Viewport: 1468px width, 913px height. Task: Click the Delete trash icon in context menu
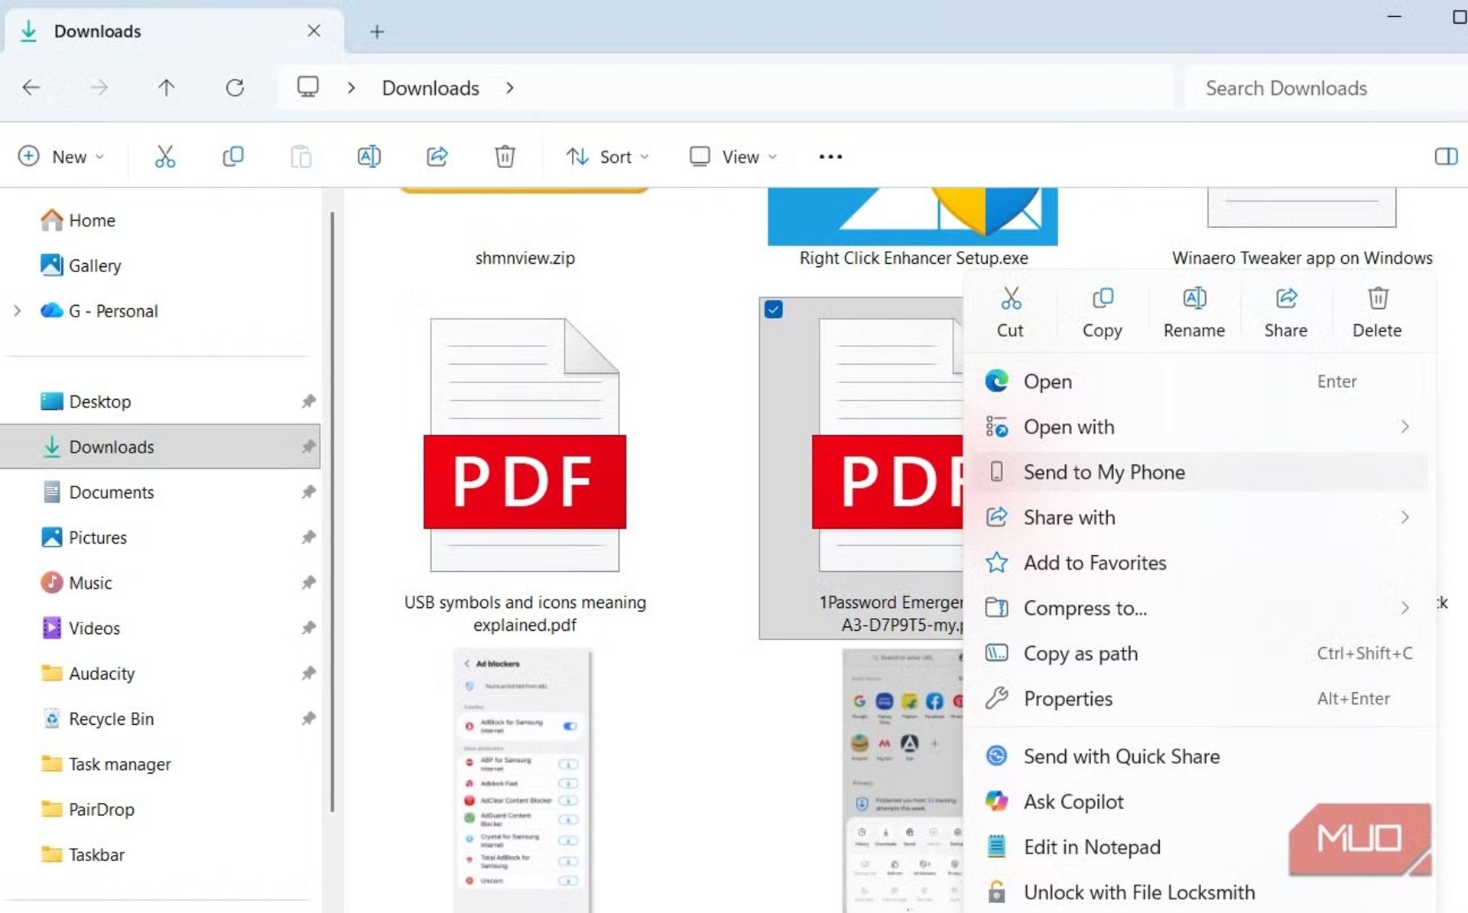(x=1377, y=299)
